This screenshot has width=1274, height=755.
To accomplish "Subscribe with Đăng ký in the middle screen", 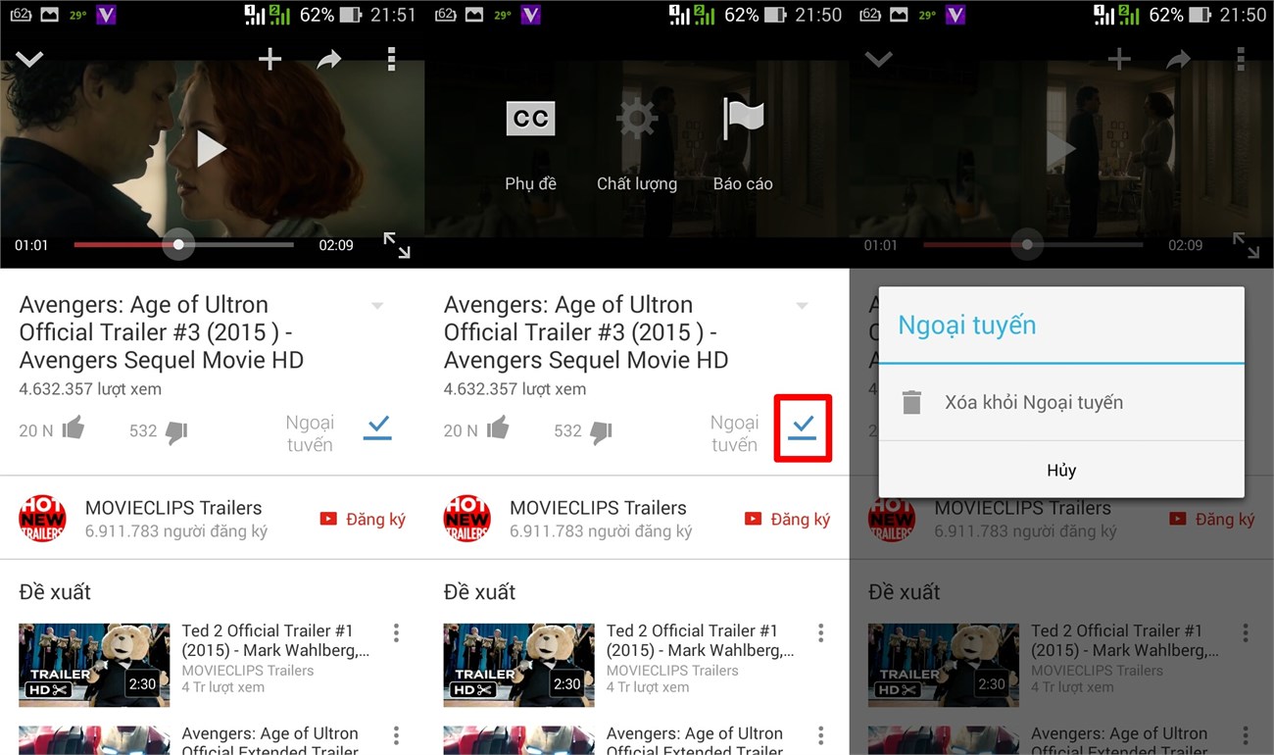I will [787, 519].
